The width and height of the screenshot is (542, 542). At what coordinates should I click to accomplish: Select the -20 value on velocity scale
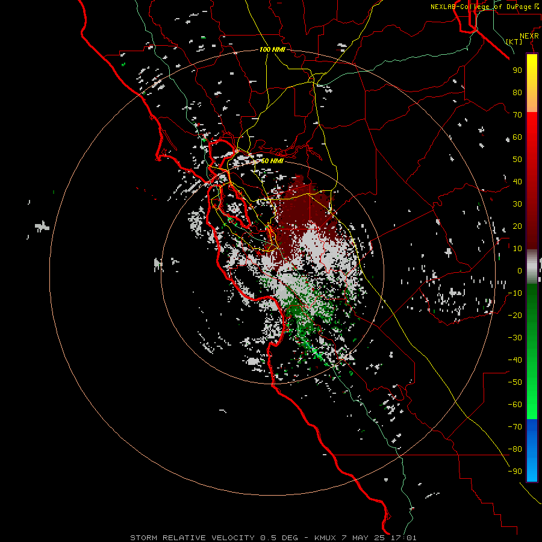tap(515, 315)
